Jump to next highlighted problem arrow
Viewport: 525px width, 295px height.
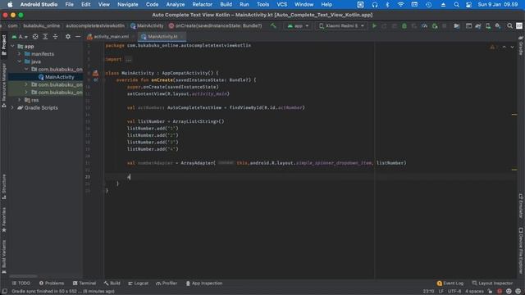[512, 48]
